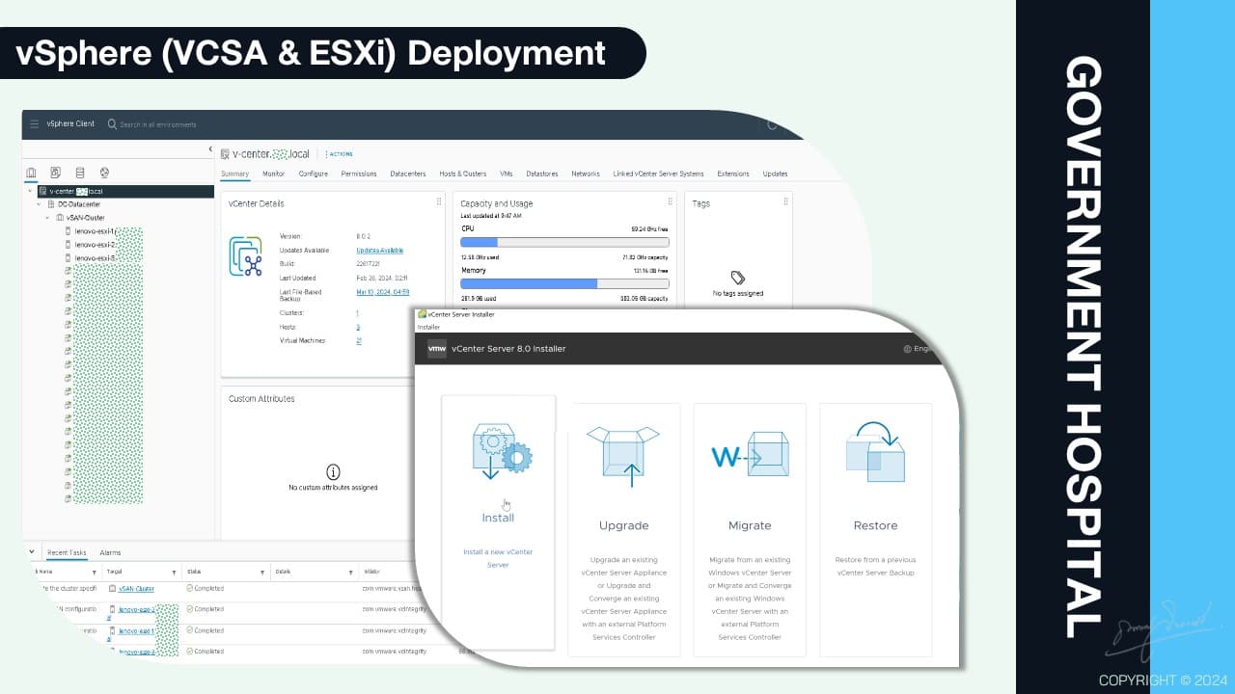The width and height of the screenshot is (1235, 694).
Task: Click the vSAN-Cluster cluster icon in tree
Action: (60, 218)
